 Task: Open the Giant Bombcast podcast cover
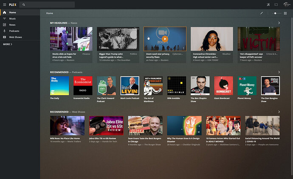224,85
